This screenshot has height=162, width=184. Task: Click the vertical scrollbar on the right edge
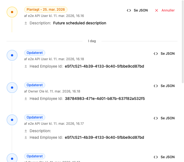pyautogui.click(x=183, y=41)
